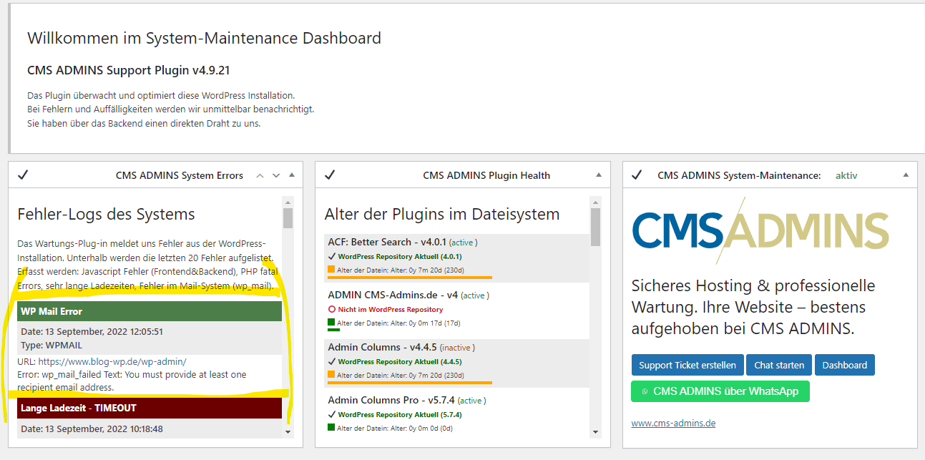
Task: Click the wp_mail_failed error message text
Action: click(132, 381)
